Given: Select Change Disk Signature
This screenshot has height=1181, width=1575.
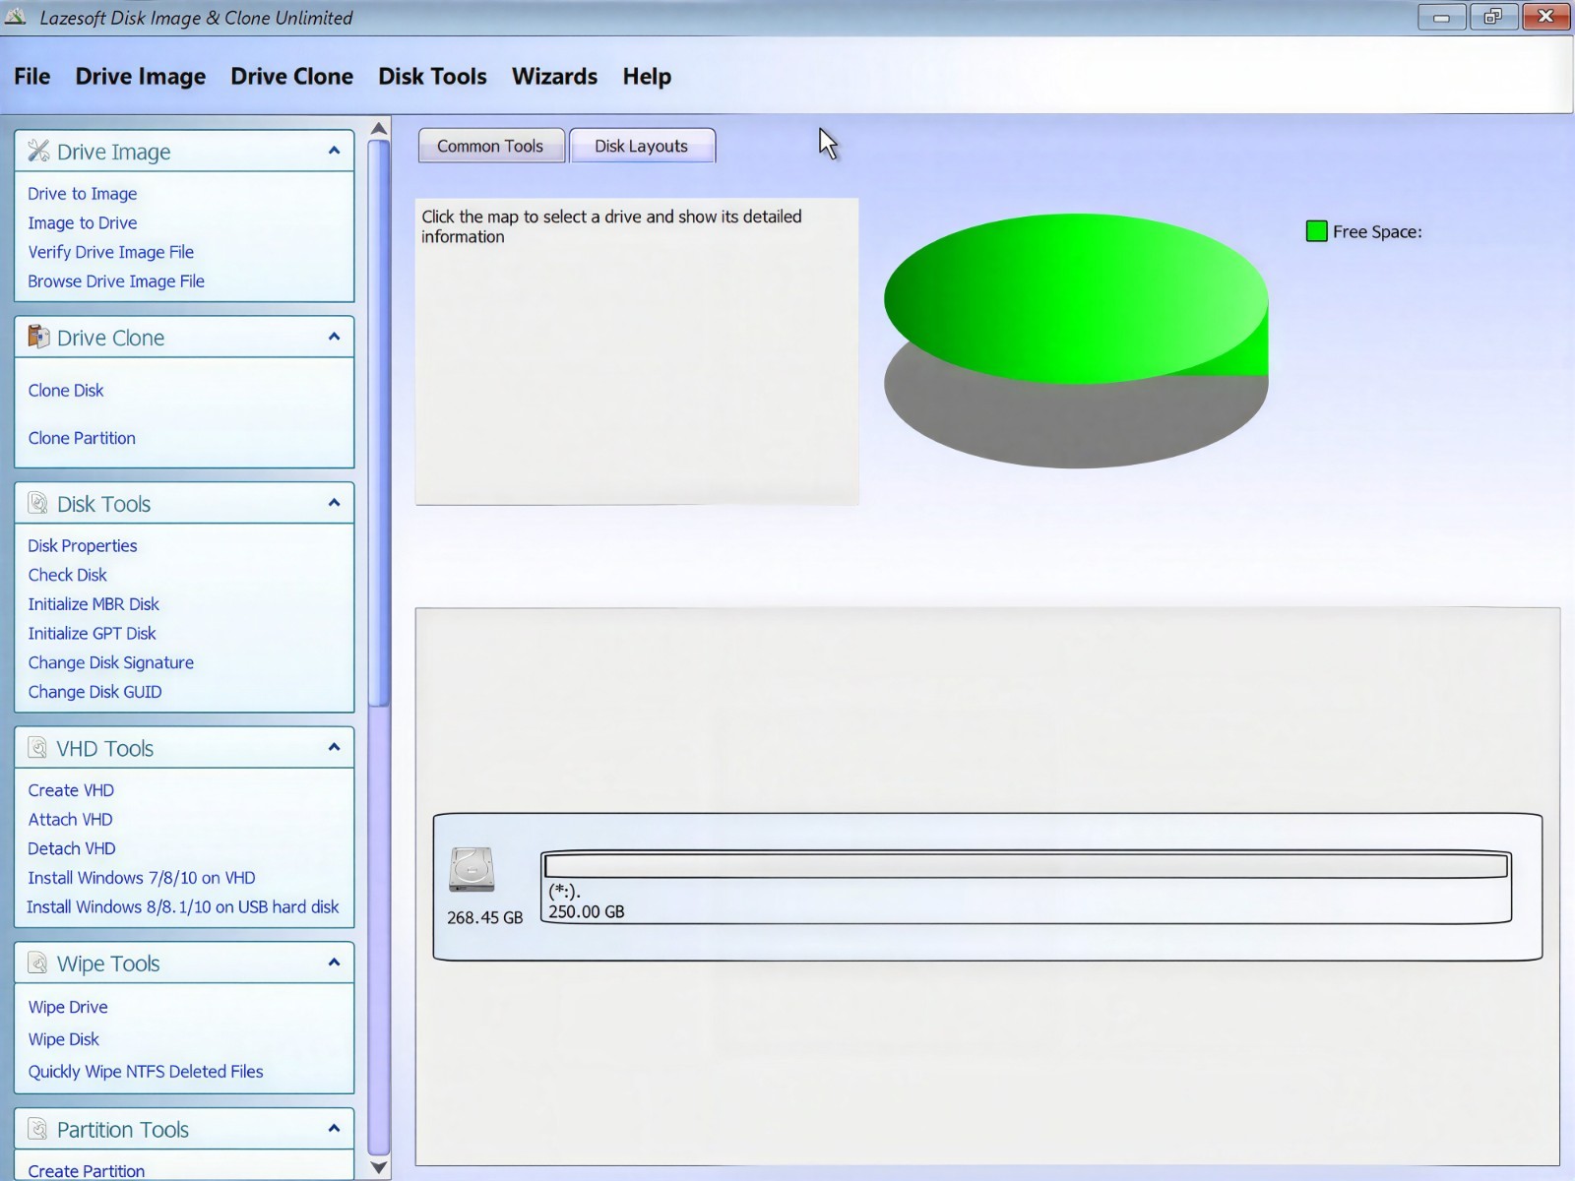Looking at the screenshot, I should [111, 663].
